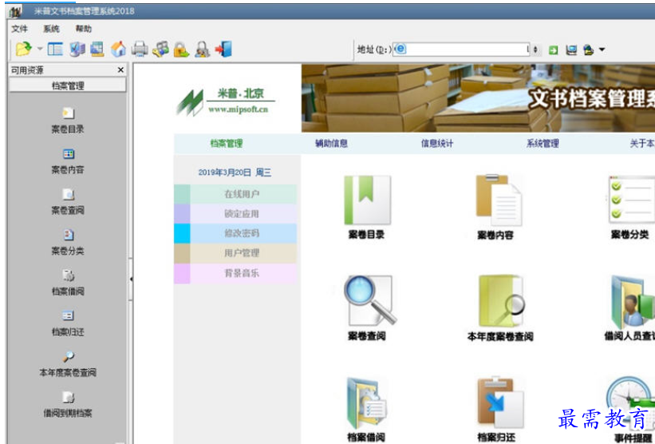Open the large 案卷查阅 magnifier icon

coord(369,300)
